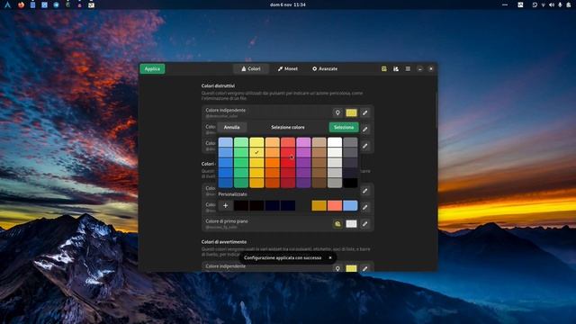Image resolution: width=576 pixels, height=324 pixels.
Task: Switch to the Avanzate tab
Action: [x=325, y=68]
